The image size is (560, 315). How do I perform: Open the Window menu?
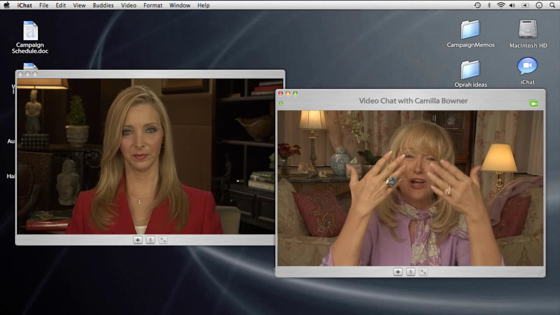click(180, 5)
